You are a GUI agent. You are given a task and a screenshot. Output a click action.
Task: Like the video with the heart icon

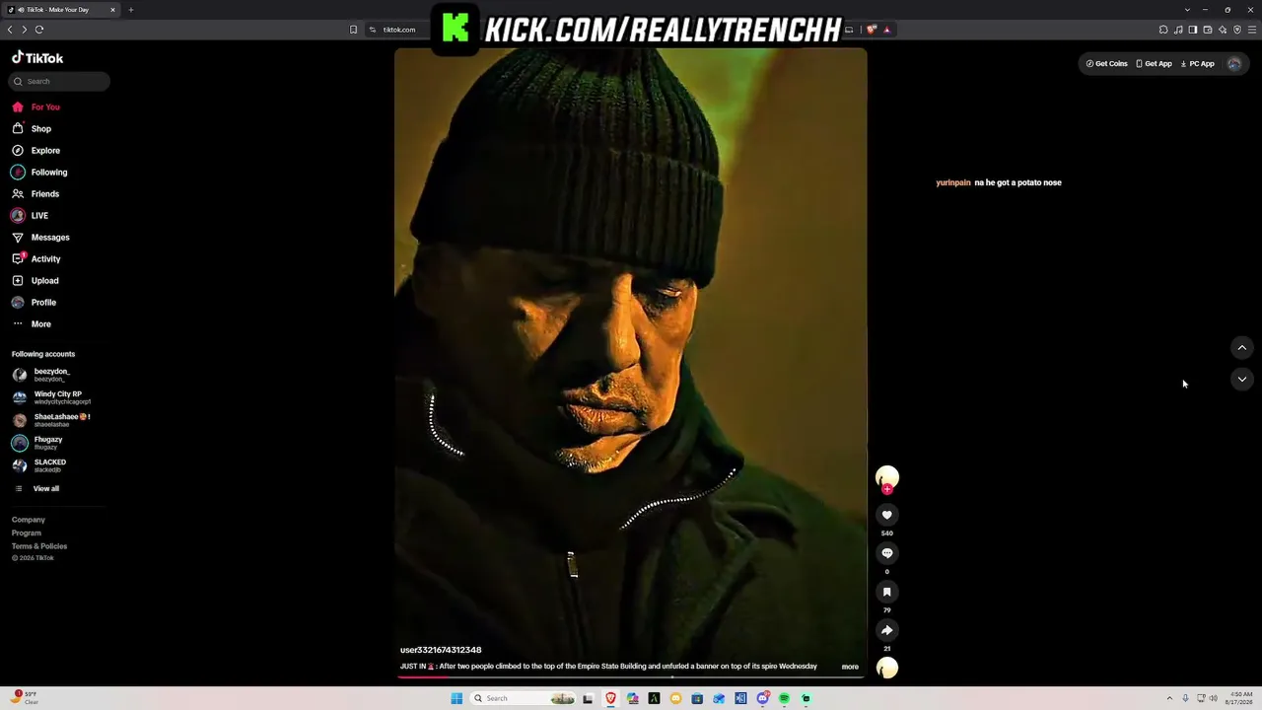(887, 515)
